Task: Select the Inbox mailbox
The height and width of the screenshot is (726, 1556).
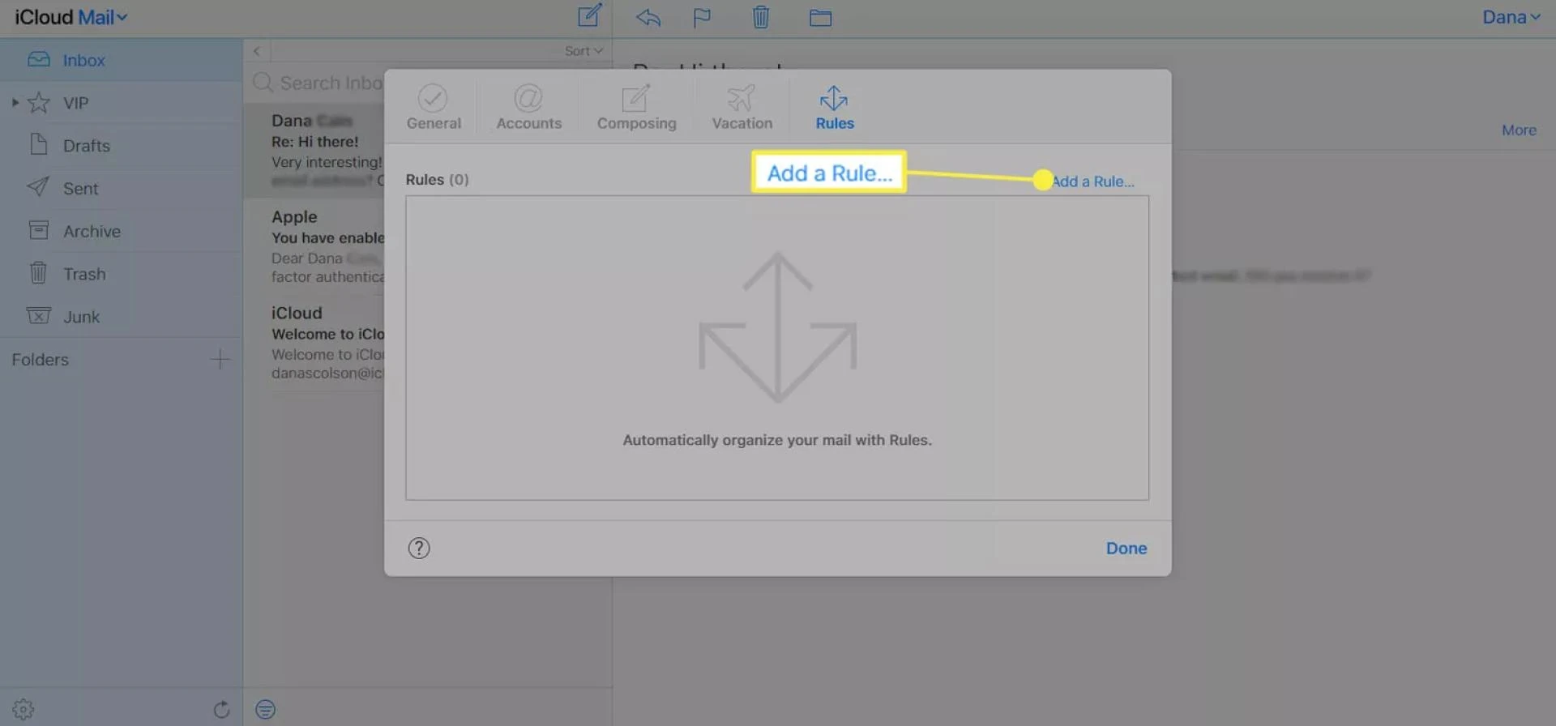Action: click(121, 60)
